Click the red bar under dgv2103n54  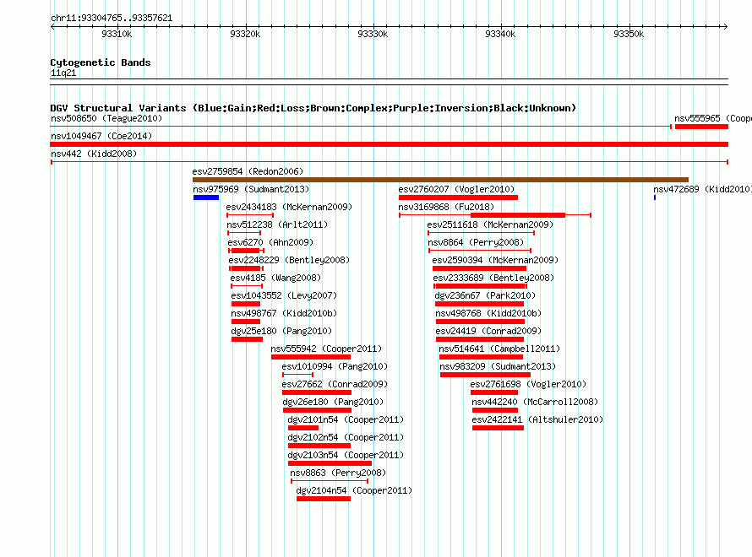click(330, 463)
